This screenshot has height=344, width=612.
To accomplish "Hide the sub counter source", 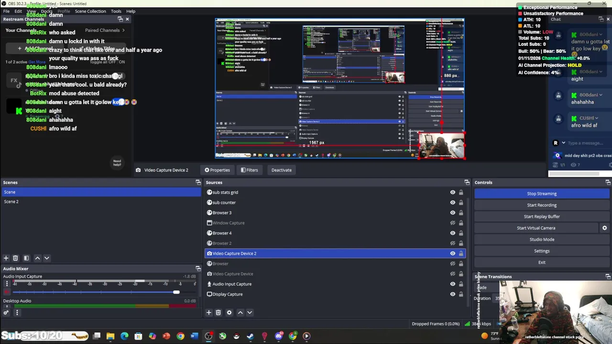I will tap(452, 203).
